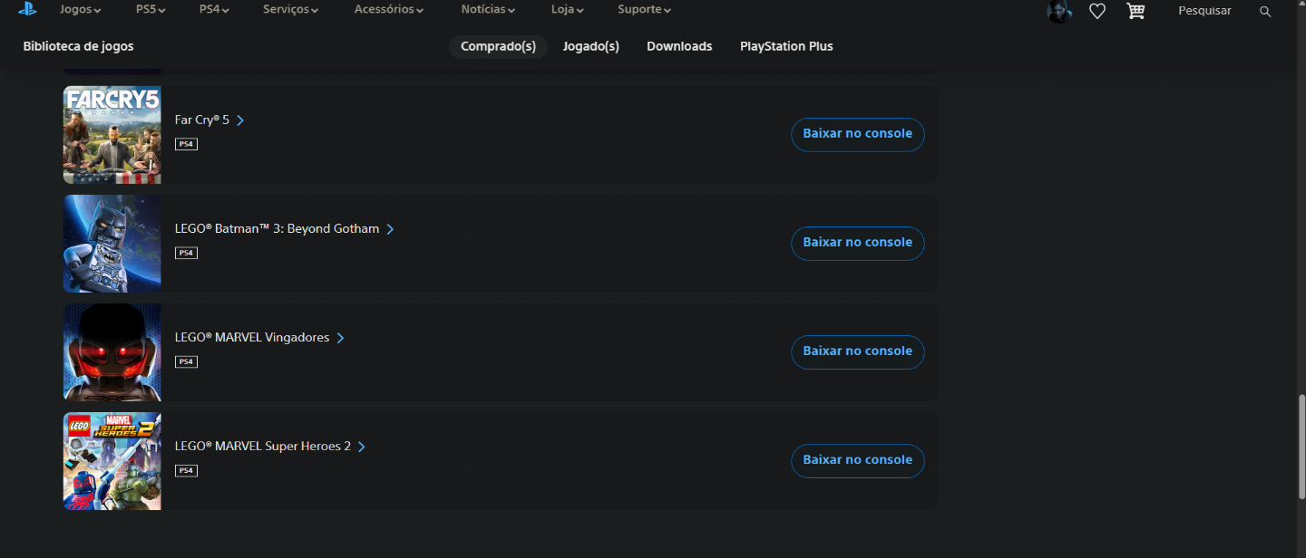The width and height of the screenshot is (1306, 558).
Task: Switch to the Jogado(s) tab
Action: 591,46
